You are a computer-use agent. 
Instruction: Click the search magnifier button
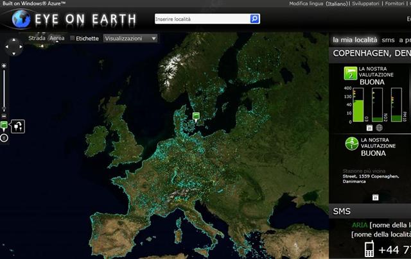tap(254, 19)
